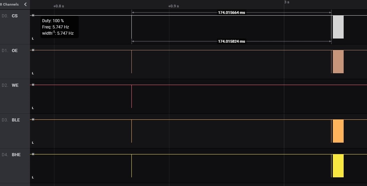Click the 174.015824 ms measurement label

231,41
